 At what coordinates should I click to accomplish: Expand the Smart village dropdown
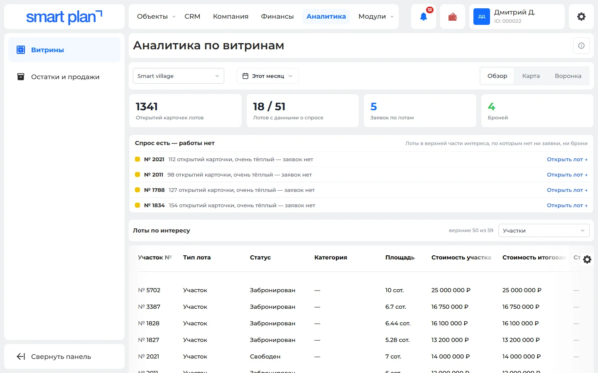pyautogui.click(x=179, y=76)
